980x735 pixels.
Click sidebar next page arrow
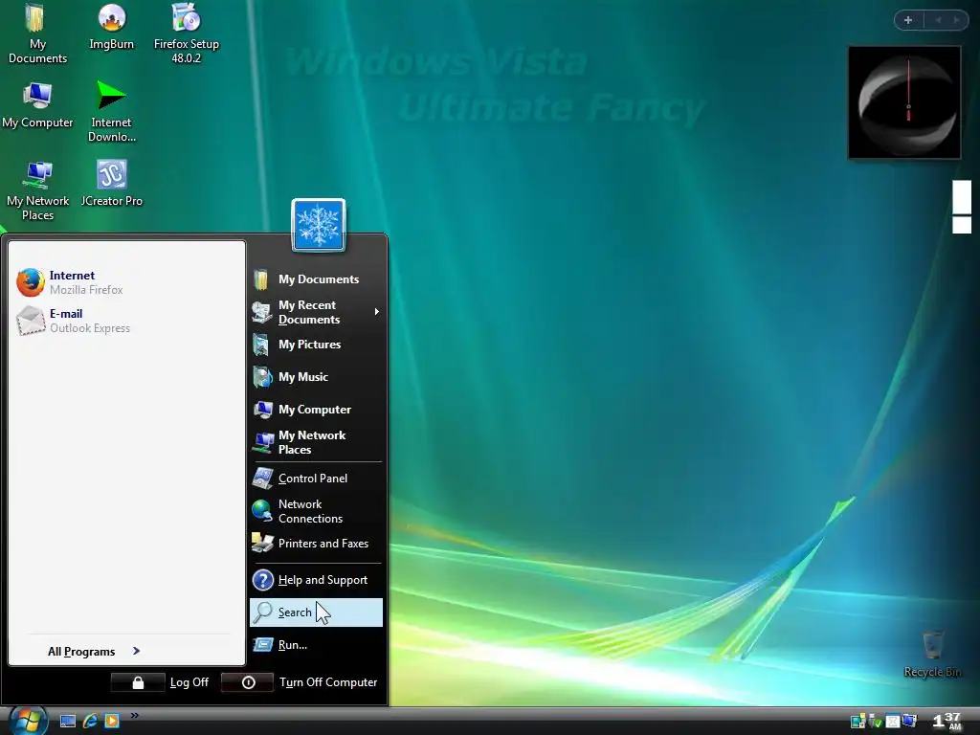(956, 20)
